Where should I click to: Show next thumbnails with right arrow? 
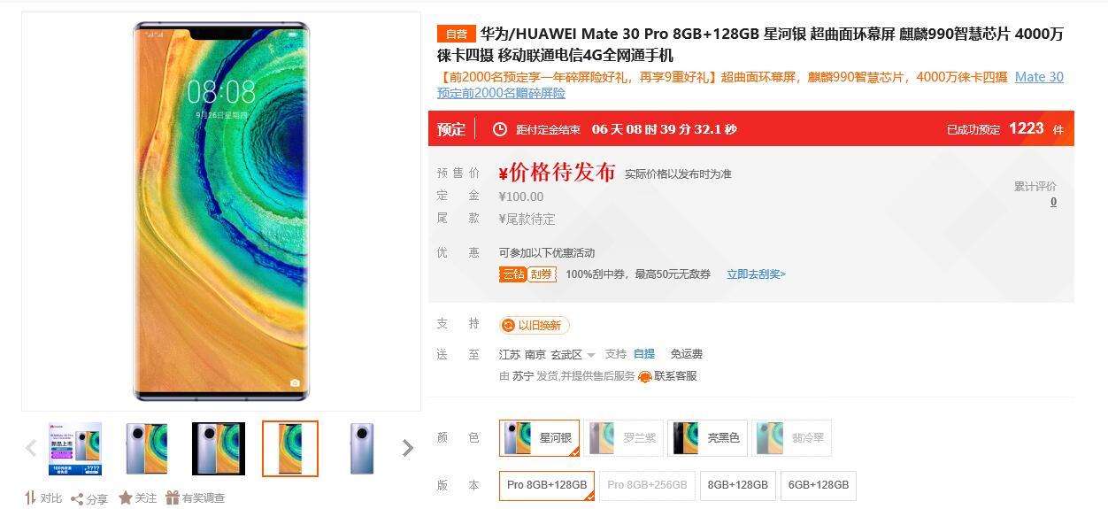point(407,448)
